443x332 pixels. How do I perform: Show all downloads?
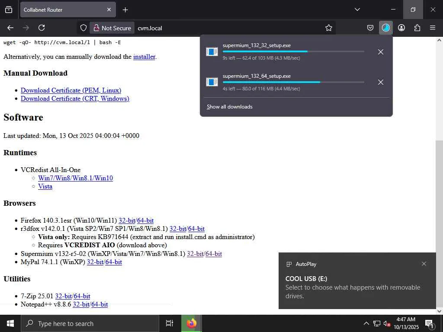click(x=229, y=107)
